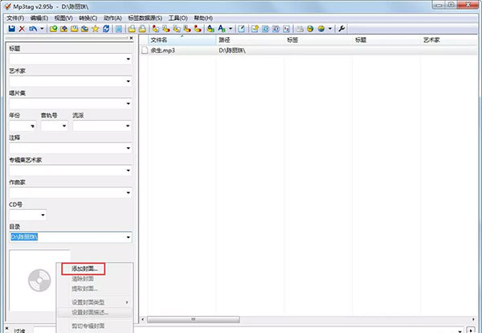This screenshot has height=333, width=482.
Task: Expand the 目录 path dropdown
Action: [x=129, y=237]
